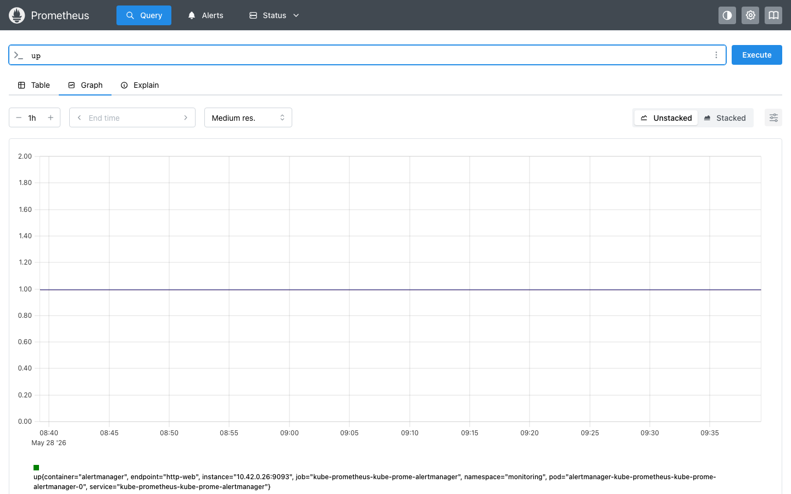Image resolution: width=791 pixels, height=494 pixels.
Task: Select the alertmanager series legend text
Action: [375, 481]
